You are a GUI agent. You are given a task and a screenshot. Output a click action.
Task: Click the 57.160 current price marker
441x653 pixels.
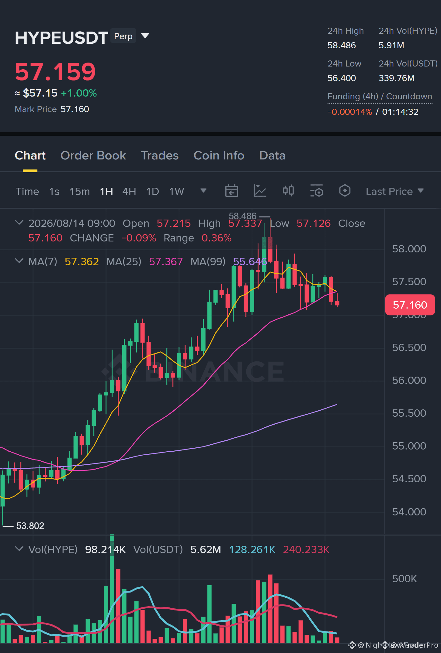click(x=410, y=305)
